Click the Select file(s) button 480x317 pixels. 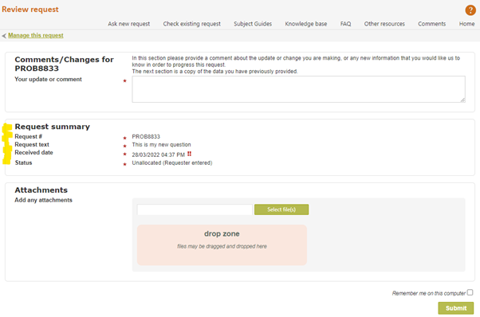(x=281, y=209)
